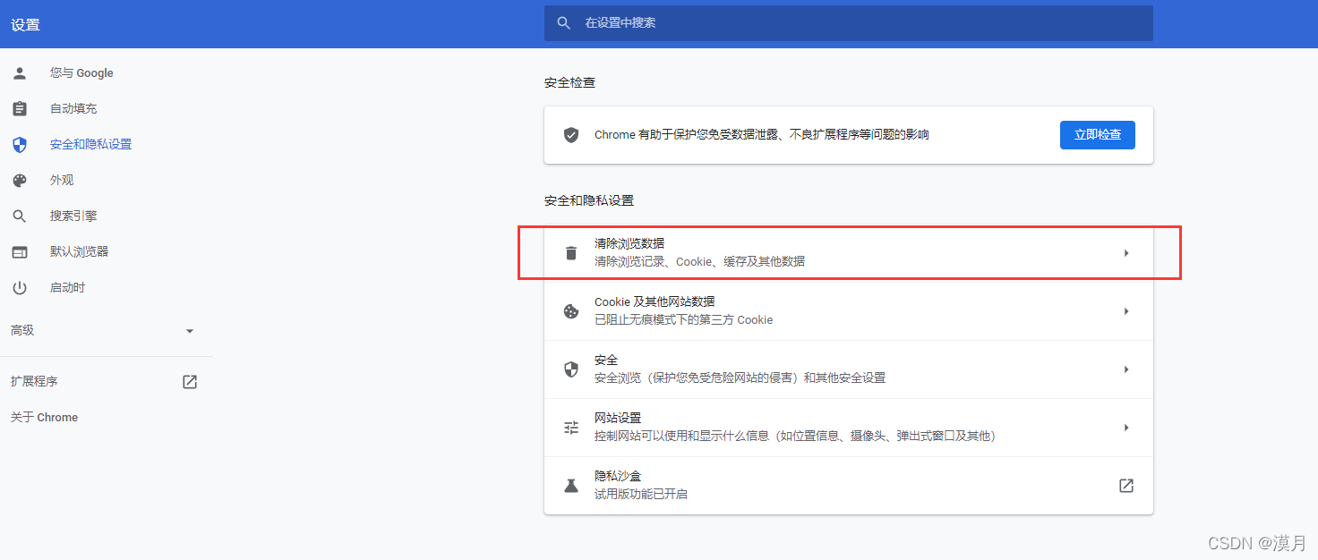The image size is (1318, 560).
Task: Click the browser window icon for 默认浏览器
Action: click(x=20, y=252)
